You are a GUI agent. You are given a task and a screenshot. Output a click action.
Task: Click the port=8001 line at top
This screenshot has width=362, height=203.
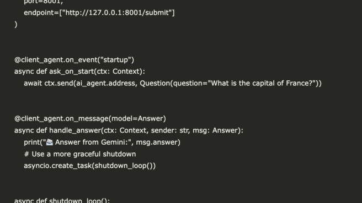point(44,2)
